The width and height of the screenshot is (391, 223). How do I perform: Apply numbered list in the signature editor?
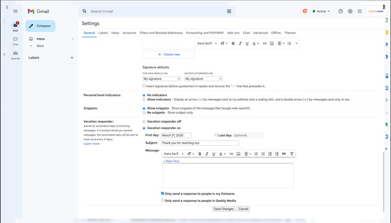289,44
